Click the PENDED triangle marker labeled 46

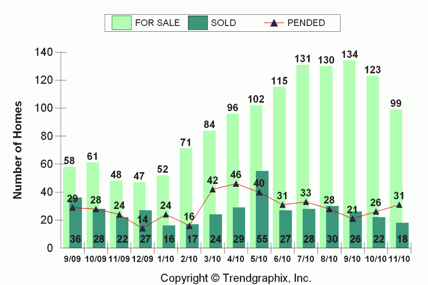tap(236, 184)
